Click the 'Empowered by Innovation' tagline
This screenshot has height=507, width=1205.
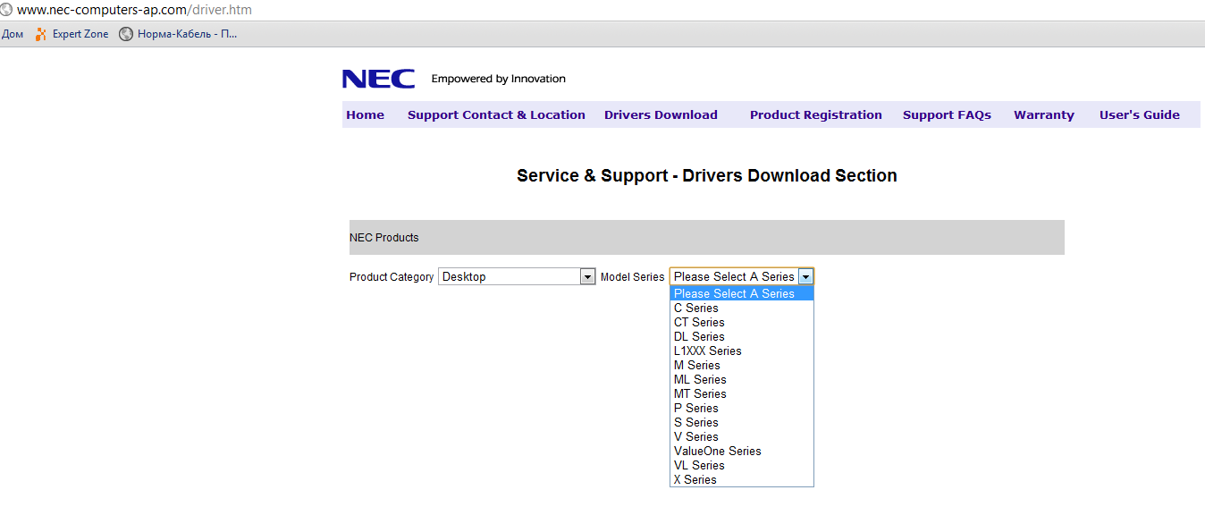[499, 79]
